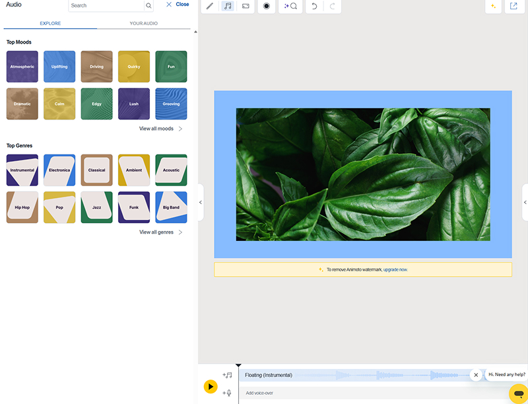Select the Explore tab
528x404 pixels.
pyautogui.click(x=50, y=23)
